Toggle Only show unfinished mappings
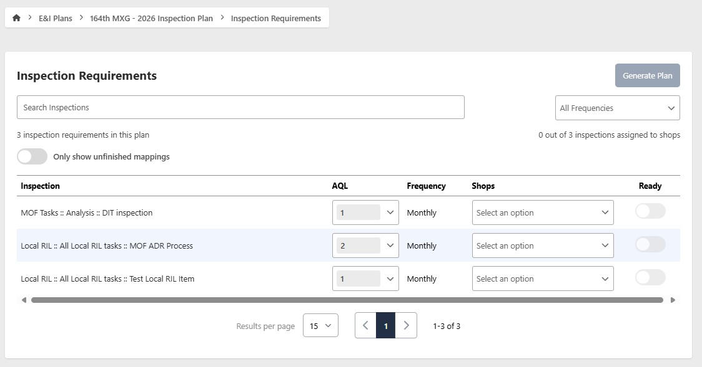Viewport: 702px width, 367px height. tap(32, 157)
